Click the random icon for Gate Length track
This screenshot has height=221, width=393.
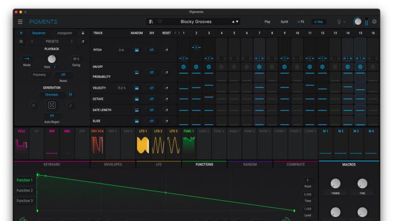click(x=137, y=110)
